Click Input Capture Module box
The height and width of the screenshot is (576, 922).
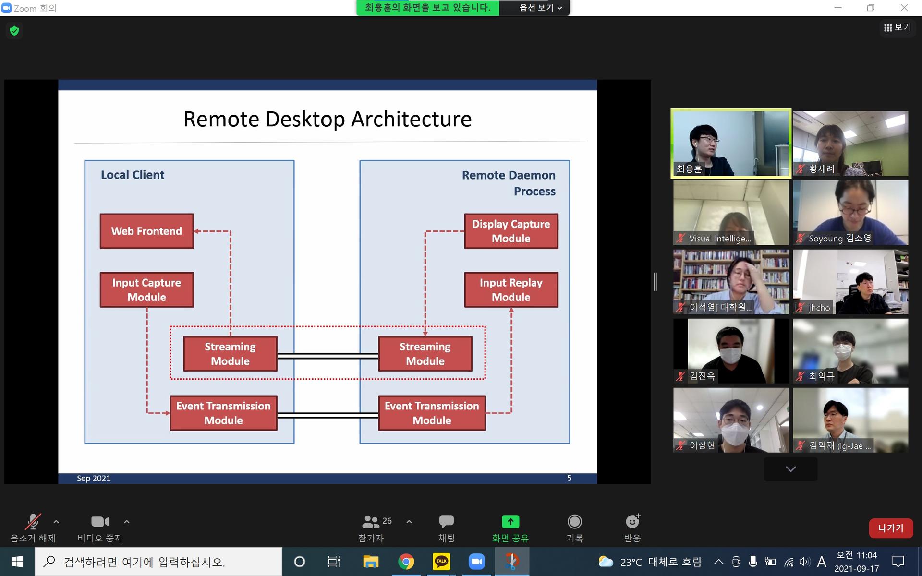tap(146, 290)
